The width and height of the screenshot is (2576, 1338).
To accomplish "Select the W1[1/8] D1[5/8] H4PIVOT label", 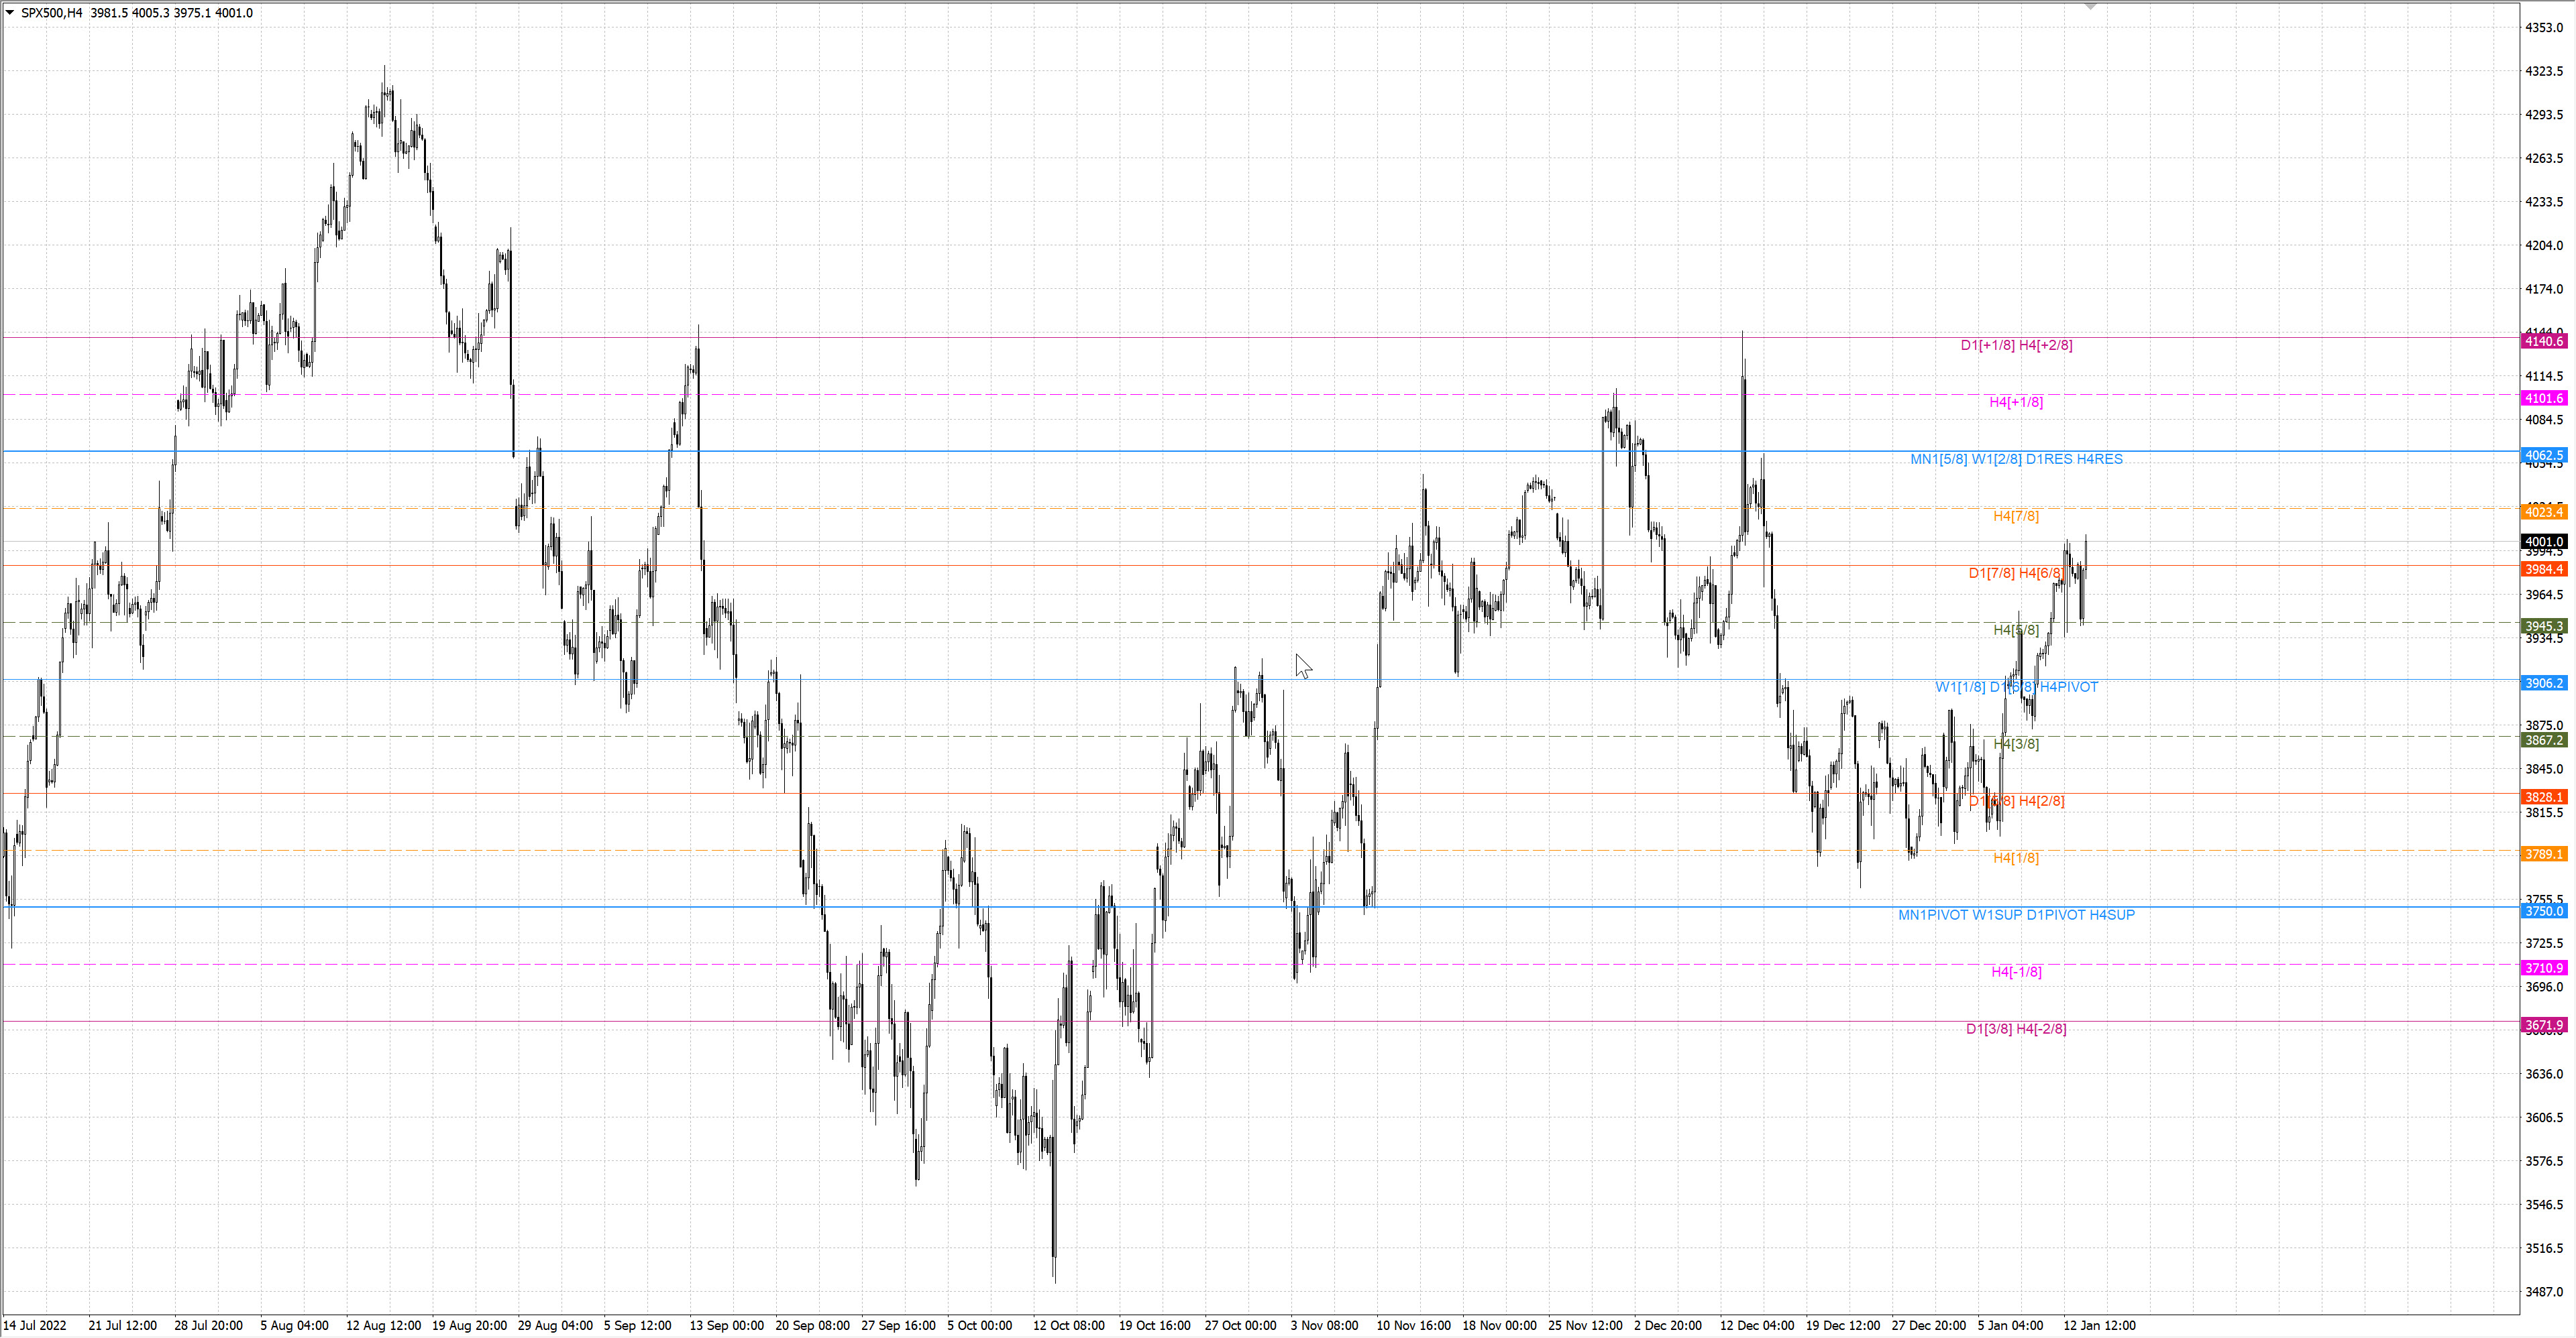I will tap(2016, 686).
